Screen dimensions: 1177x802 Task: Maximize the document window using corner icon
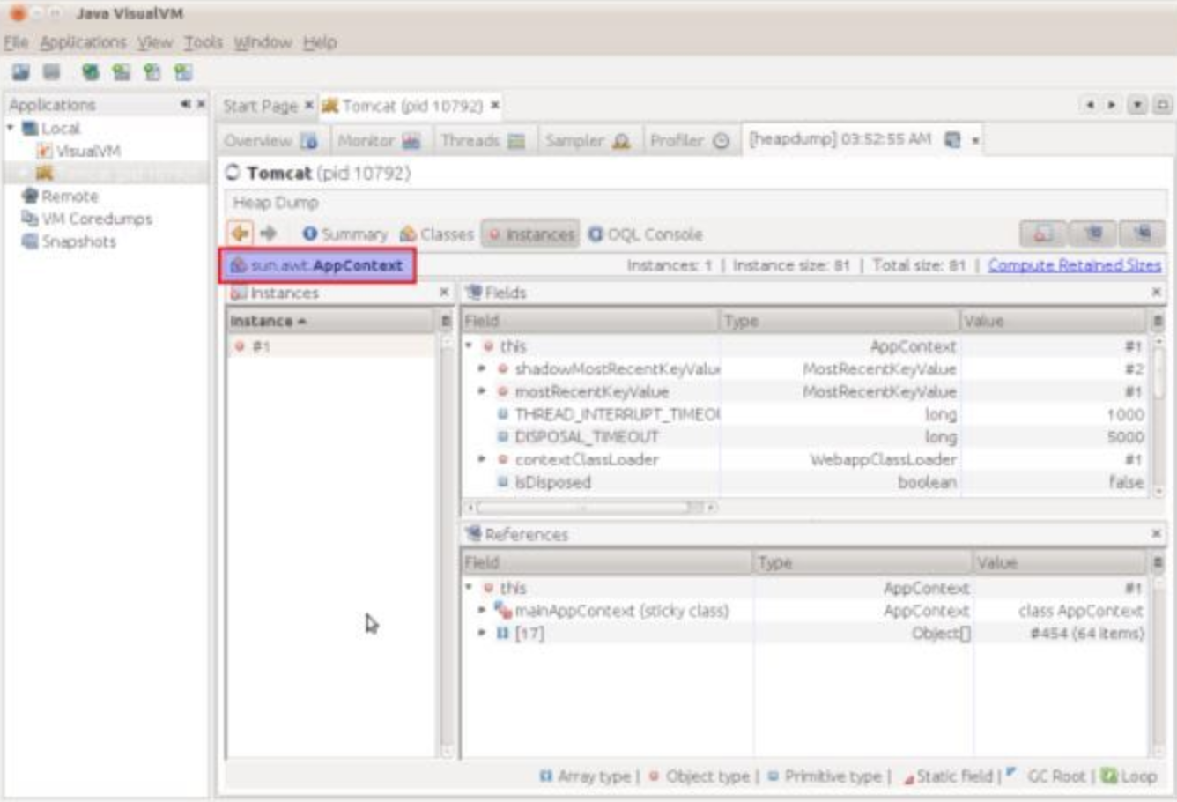coord(1162,105)
